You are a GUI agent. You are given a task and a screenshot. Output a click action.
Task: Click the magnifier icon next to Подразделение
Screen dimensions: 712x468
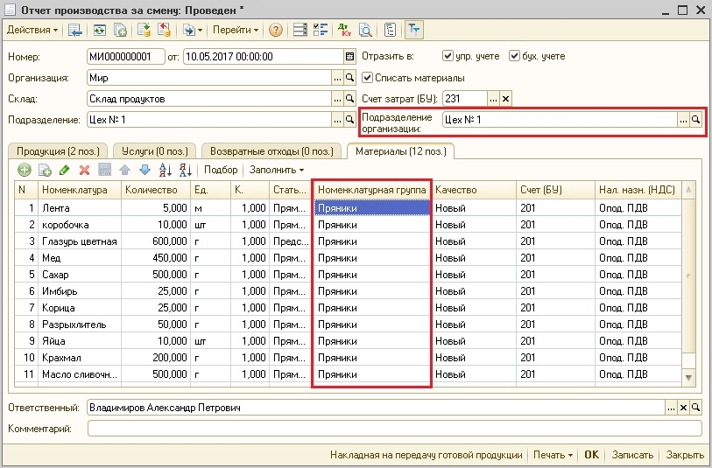tap(349, 120)
